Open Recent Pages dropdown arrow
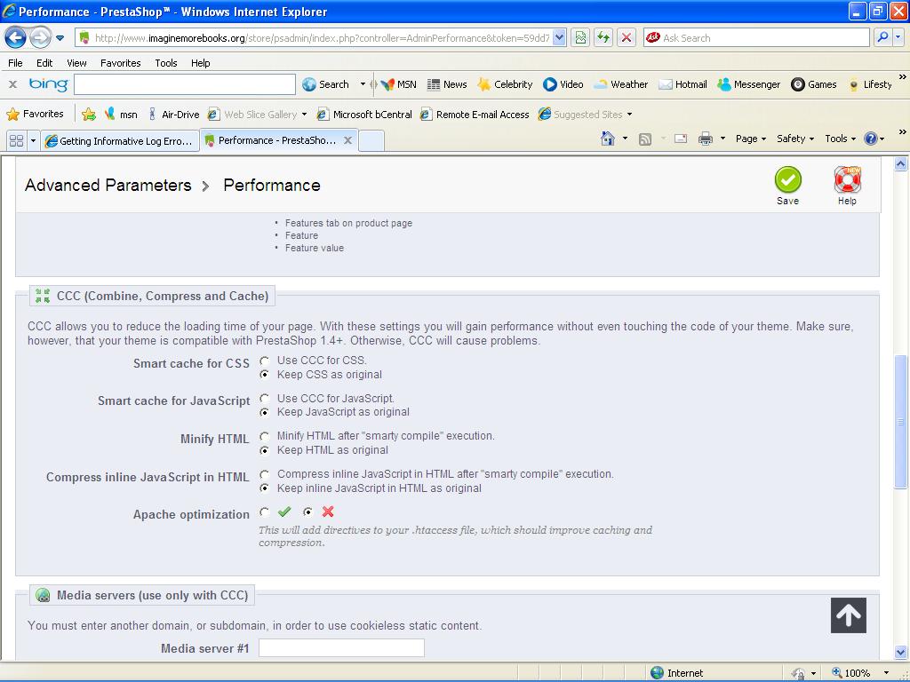The image size is (910, 682). (60, 38)
